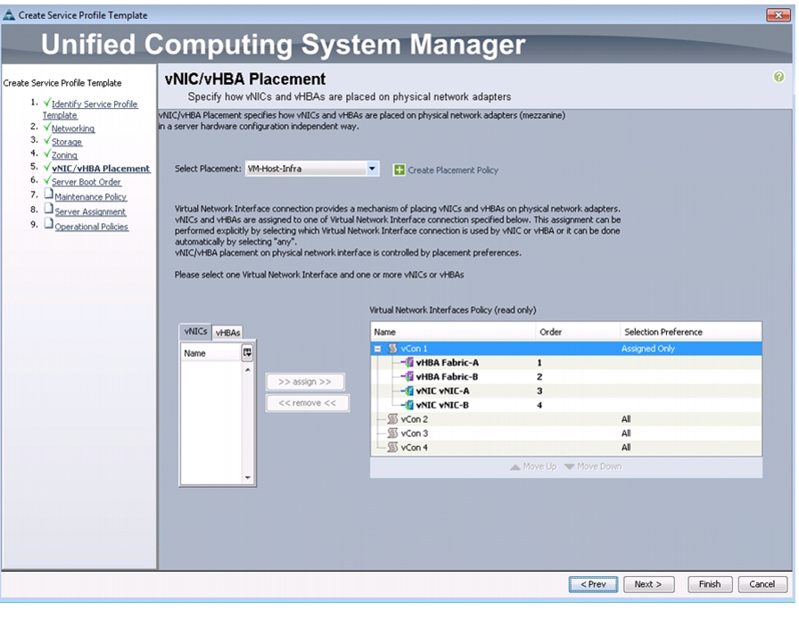Screen dimensions: 799x627
Task: Click the vHBA Fabric-A icon
Action: point(408,362)
